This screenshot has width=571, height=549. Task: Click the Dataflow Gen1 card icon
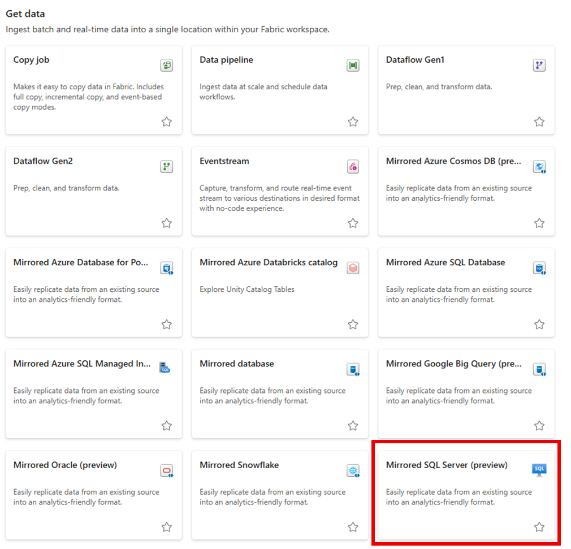tap(539, 65)
